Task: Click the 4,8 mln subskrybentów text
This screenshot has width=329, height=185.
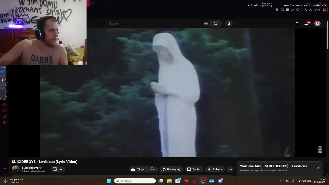Action: coord(34,171)
